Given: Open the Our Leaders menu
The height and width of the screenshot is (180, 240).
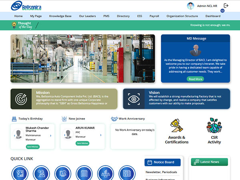Looking at the screenshot, I should point(87,16).
